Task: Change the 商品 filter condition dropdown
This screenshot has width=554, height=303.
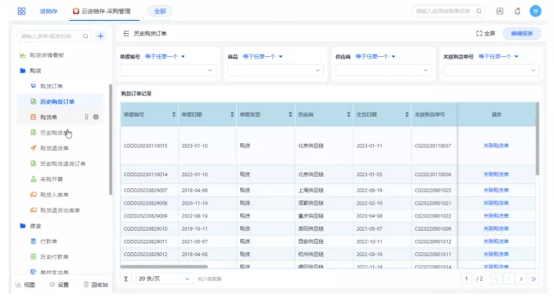Action: 262,56
